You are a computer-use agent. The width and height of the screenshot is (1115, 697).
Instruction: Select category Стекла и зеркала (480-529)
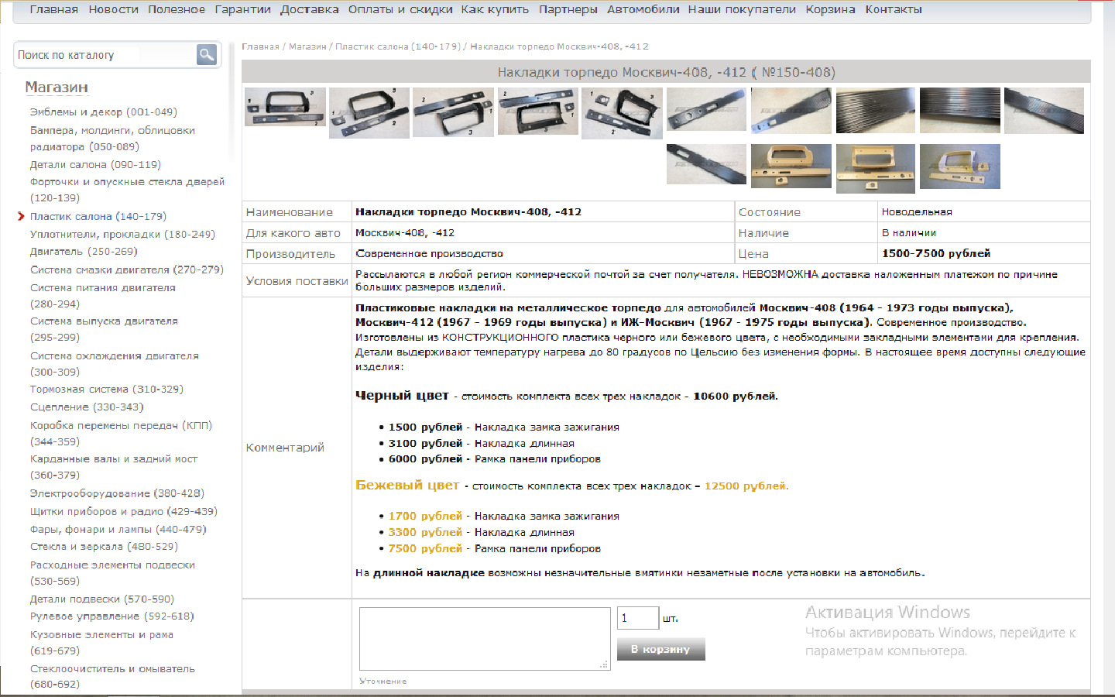pos(104,547)
